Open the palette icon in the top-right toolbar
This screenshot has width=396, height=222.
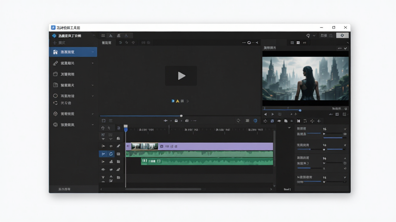[x=308, y=35]
